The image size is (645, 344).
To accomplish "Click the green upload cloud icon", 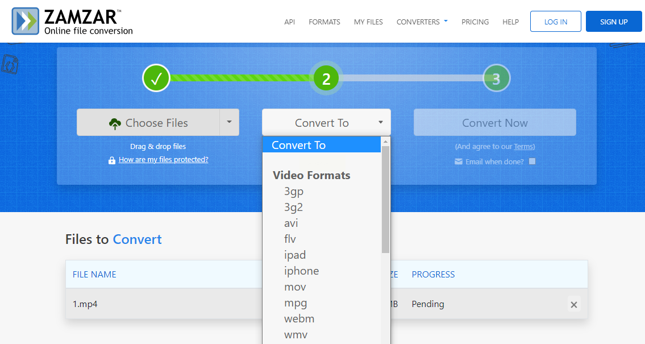I will [x=115, y=123].
